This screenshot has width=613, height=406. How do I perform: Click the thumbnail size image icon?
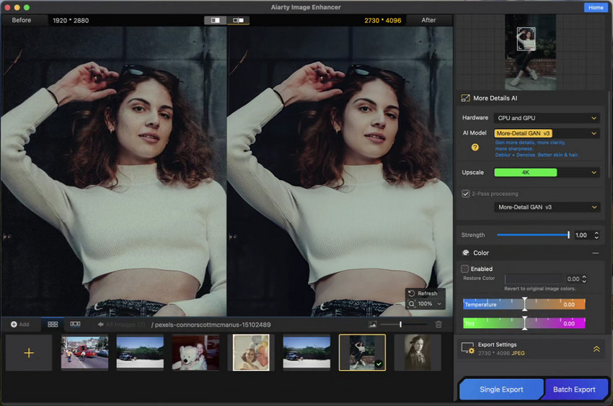point(373,325)
